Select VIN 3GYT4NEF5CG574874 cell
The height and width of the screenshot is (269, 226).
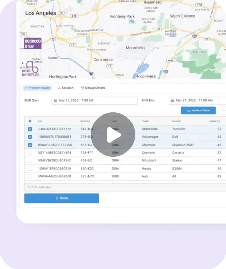click(55, 153)
